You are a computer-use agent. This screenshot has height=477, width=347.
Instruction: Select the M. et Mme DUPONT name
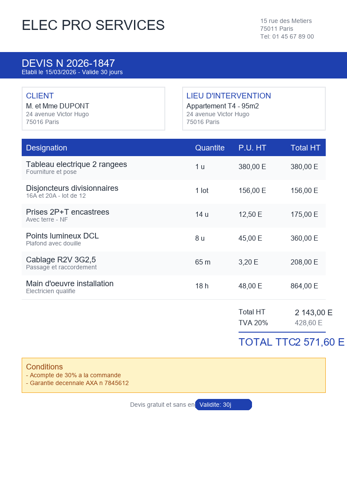tap(57, 106)
